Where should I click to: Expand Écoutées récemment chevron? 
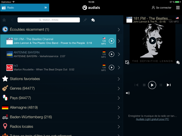tap(119, 30)
